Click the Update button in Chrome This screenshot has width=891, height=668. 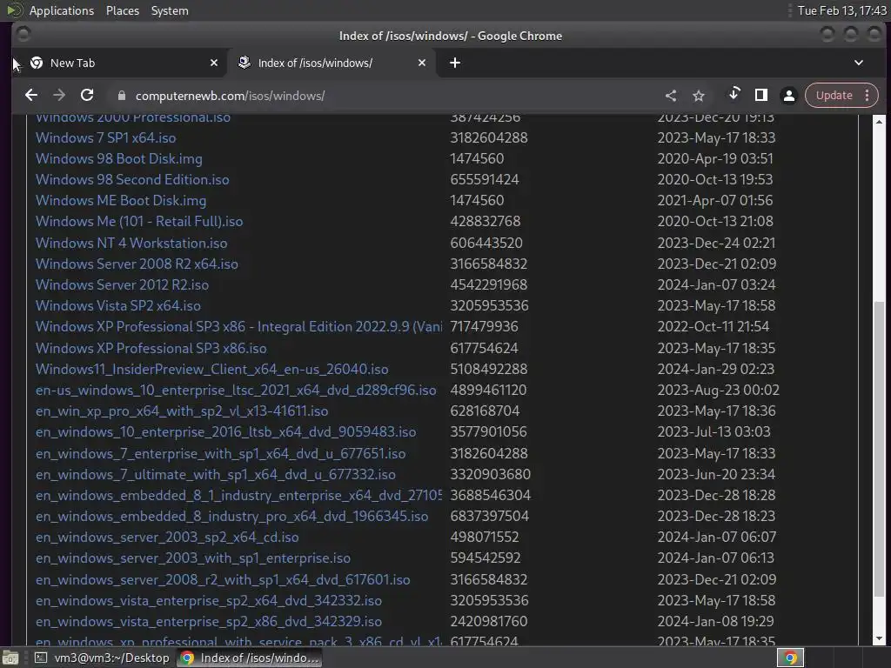(834, 96)
